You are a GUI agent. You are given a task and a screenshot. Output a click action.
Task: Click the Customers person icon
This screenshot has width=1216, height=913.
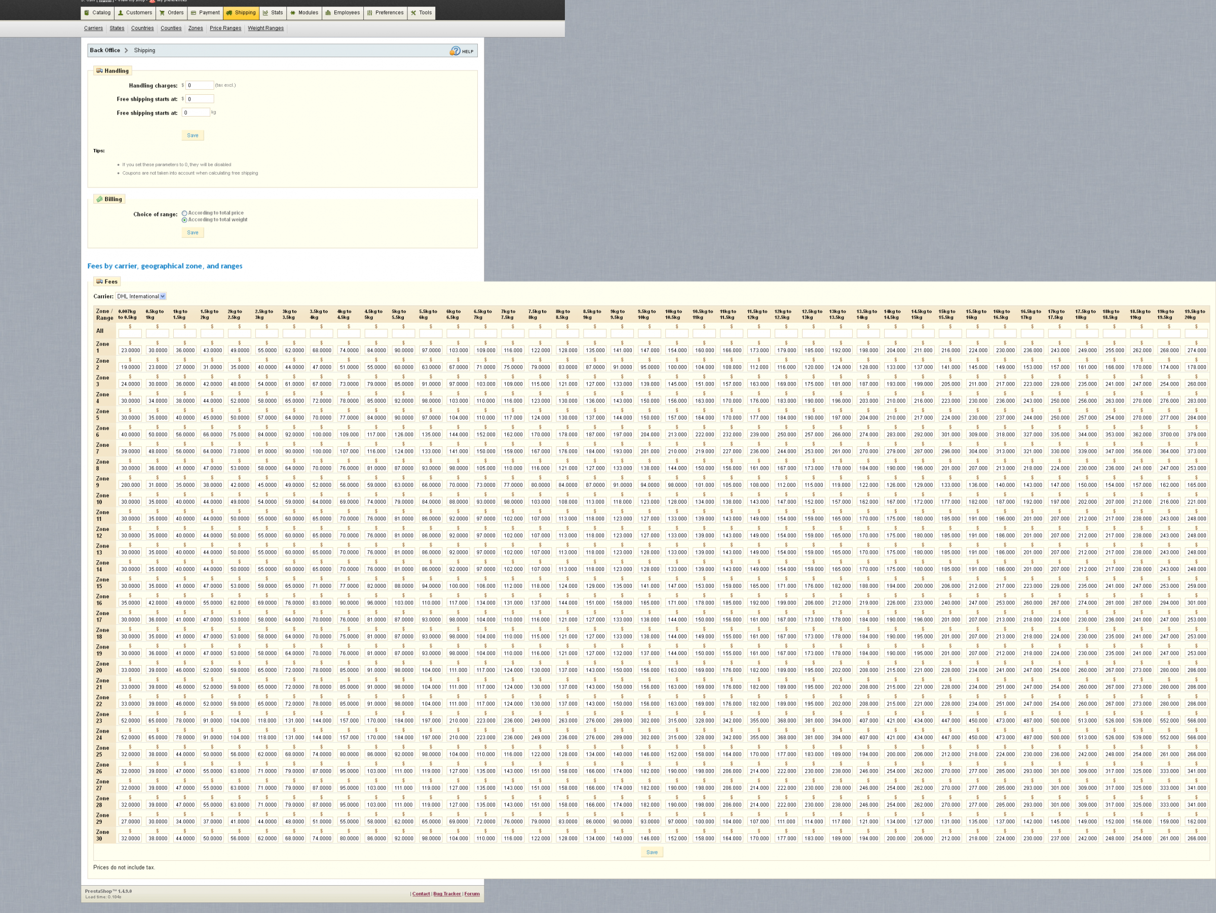[121, 13]
